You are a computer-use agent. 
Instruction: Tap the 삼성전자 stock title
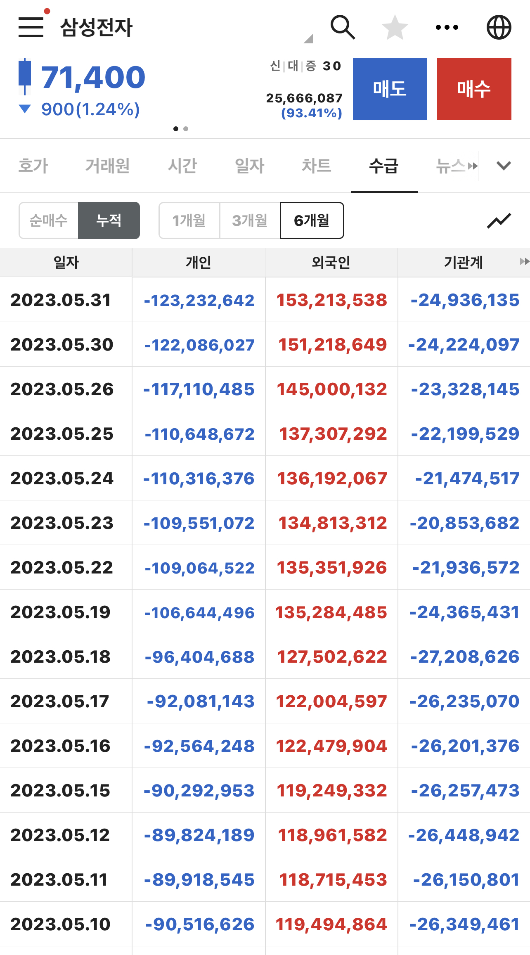click(96, 27)
